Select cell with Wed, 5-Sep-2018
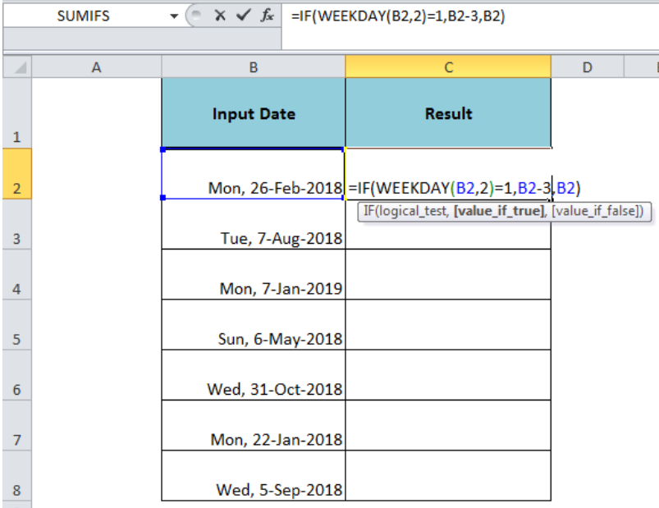The image size is (659, 508). [254, 476]
